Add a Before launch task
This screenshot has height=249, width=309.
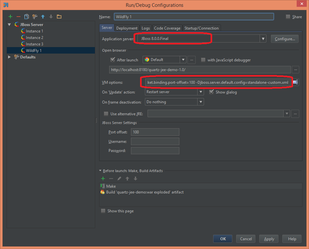103,179
